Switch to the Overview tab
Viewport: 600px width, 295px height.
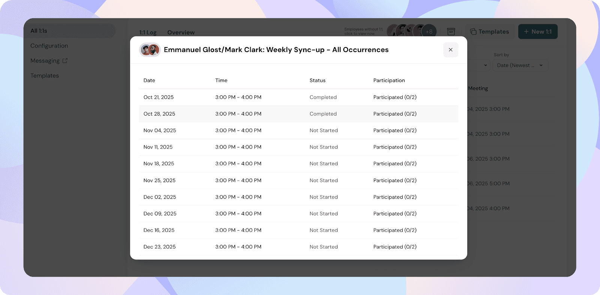click(x=181, y=33)
